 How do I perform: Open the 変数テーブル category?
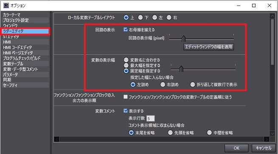(25, 64)
